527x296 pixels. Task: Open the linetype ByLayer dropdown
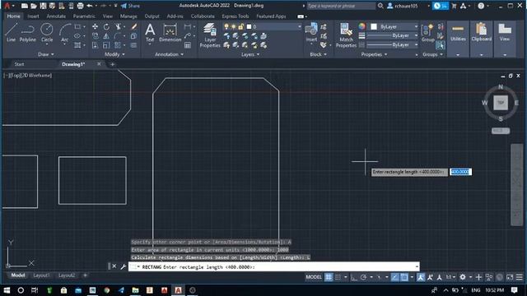click(x=392, y=44)
